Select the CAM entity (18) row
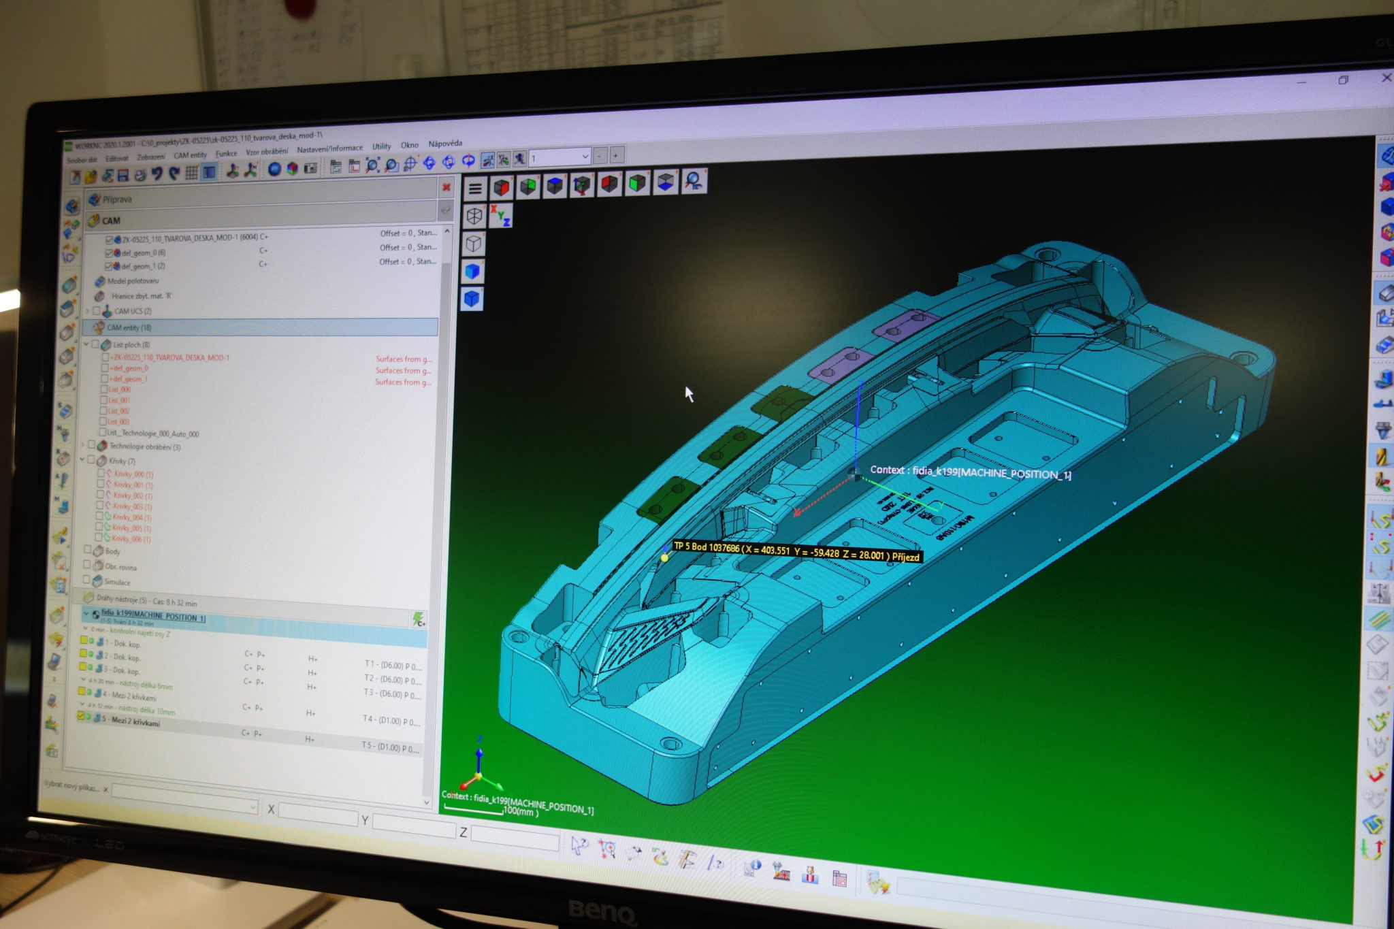This screenshot has width=1394, height=929. click(261, 327)
